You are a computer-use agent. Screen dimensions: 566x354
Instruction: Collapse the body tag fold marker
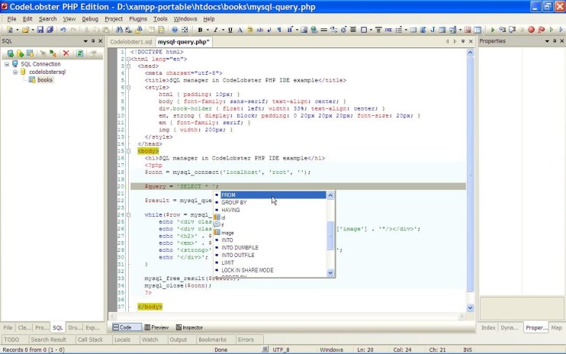click(128, 151)
